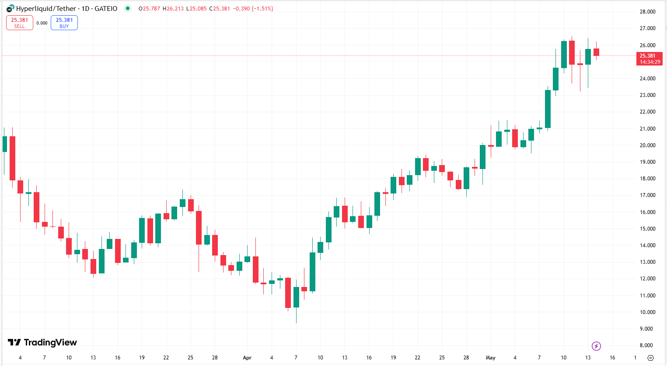The image size is (667, 366).
Task: Click the 23.000 price scale label
Action: 647,95
